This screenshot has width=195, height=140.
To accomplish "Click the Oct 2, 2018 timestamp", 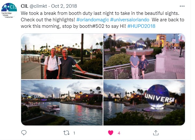I will (x=64, y=6).
